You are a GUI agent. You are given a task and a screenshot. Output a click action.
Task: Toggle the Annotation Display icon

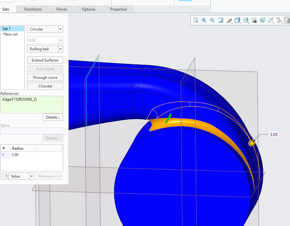[x=271, y=20]
